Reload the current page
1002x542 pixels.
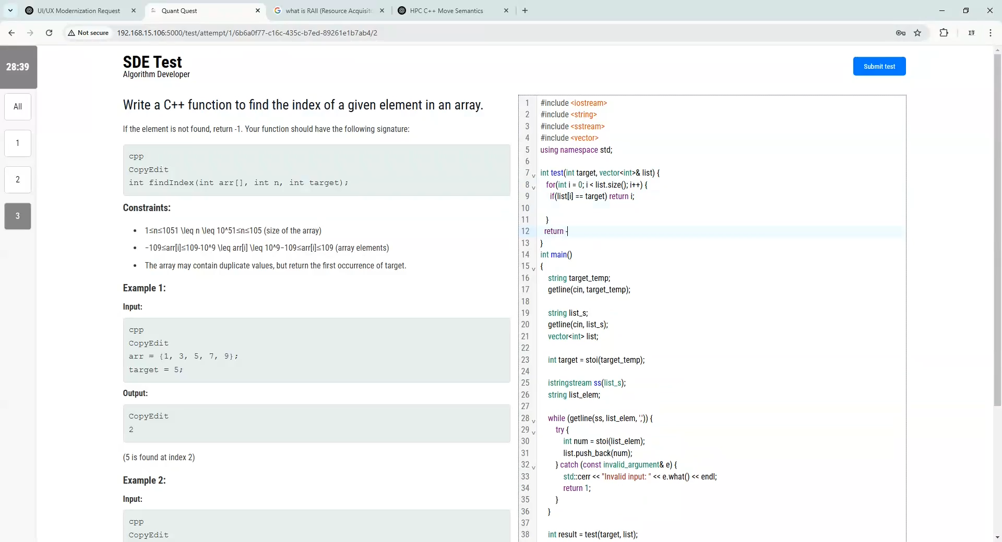(x=49, y=33)
